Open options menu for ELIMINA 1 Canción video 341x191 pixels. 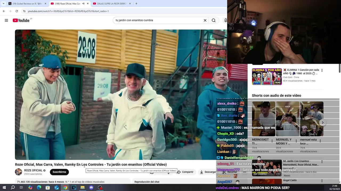pos(322,71)
